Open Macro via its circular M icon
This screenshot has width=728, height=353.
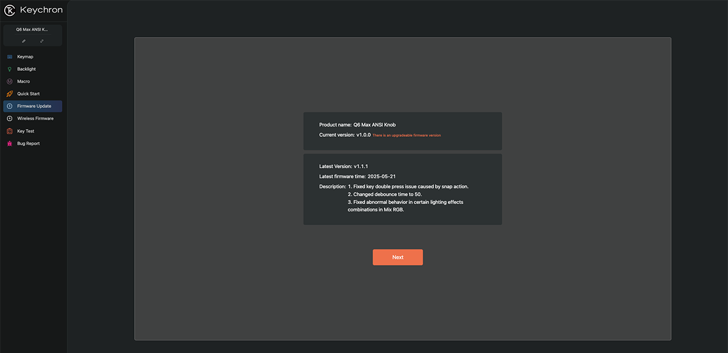[x=10, y=82]
